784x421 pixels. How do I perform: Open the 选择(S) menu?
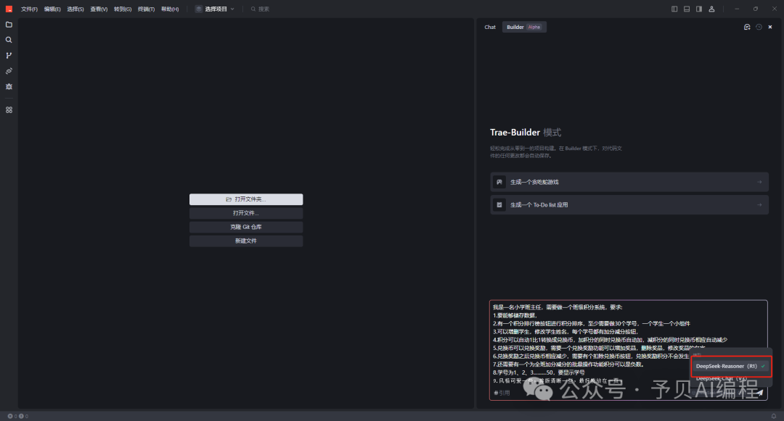pos(75,9)
